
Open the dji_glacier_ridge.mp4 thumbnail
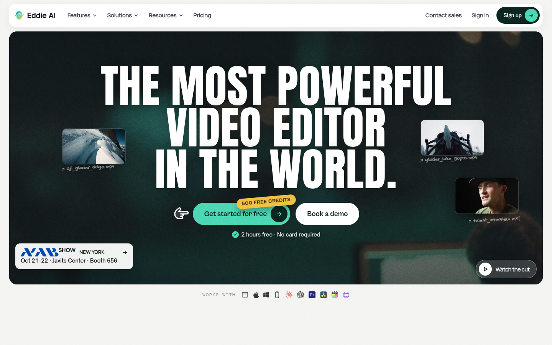point(94,146)
